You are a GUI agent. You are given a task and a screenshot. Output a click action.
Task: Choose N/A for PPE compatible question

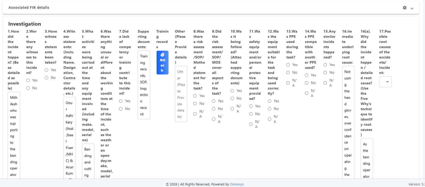coord(307,93)
